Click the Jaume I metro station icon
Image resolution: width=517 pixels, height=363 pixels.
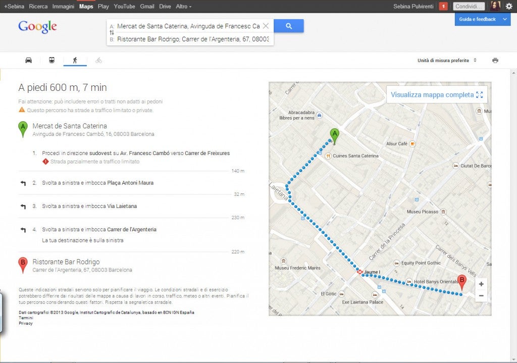click(360, 272)
